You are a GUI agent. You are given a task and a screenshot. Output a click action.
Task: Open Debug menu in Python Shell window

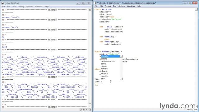click(21, 7)
